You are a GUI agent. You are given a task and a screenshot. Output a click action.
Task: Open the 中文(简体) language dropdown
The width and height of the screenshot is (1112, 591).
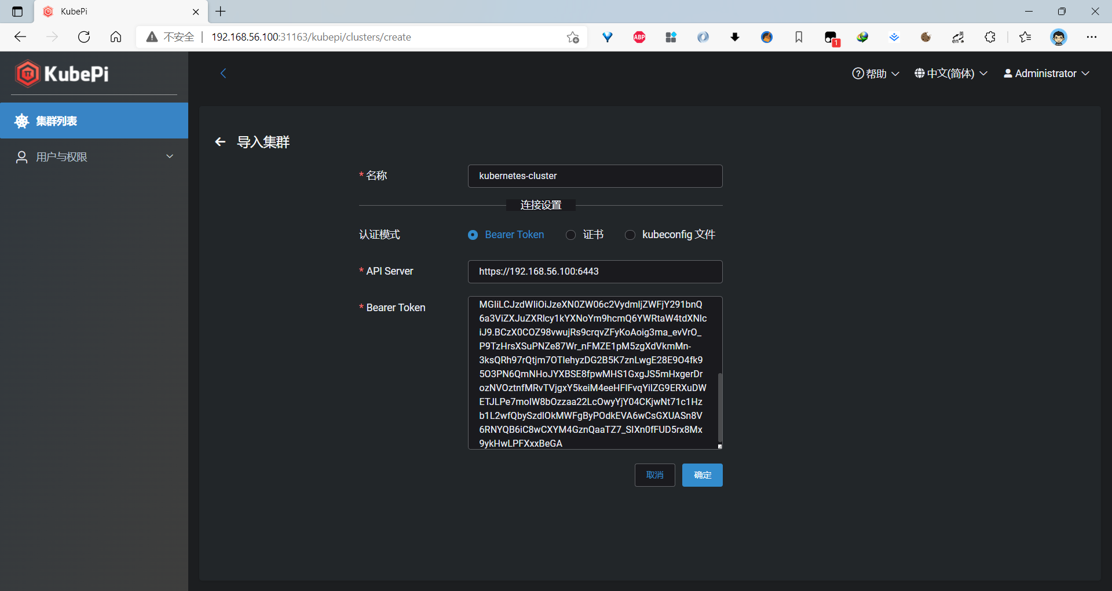pyautogui.click(x=950, y=74)
